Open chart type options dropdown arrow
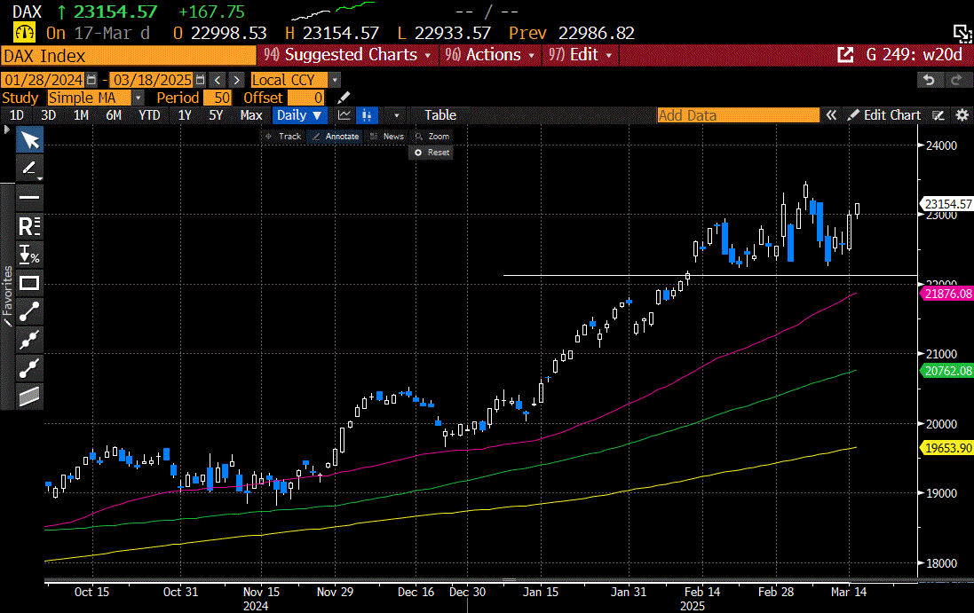 click(x=396, y=115)
